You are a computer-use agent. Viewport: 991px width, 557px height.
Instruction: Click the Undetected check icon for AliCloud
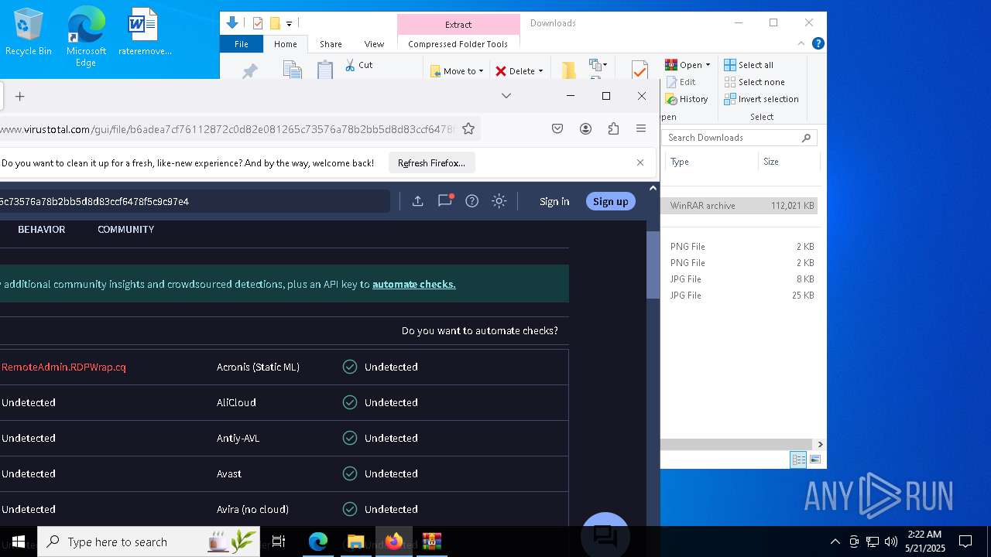[x=350, y=402]
